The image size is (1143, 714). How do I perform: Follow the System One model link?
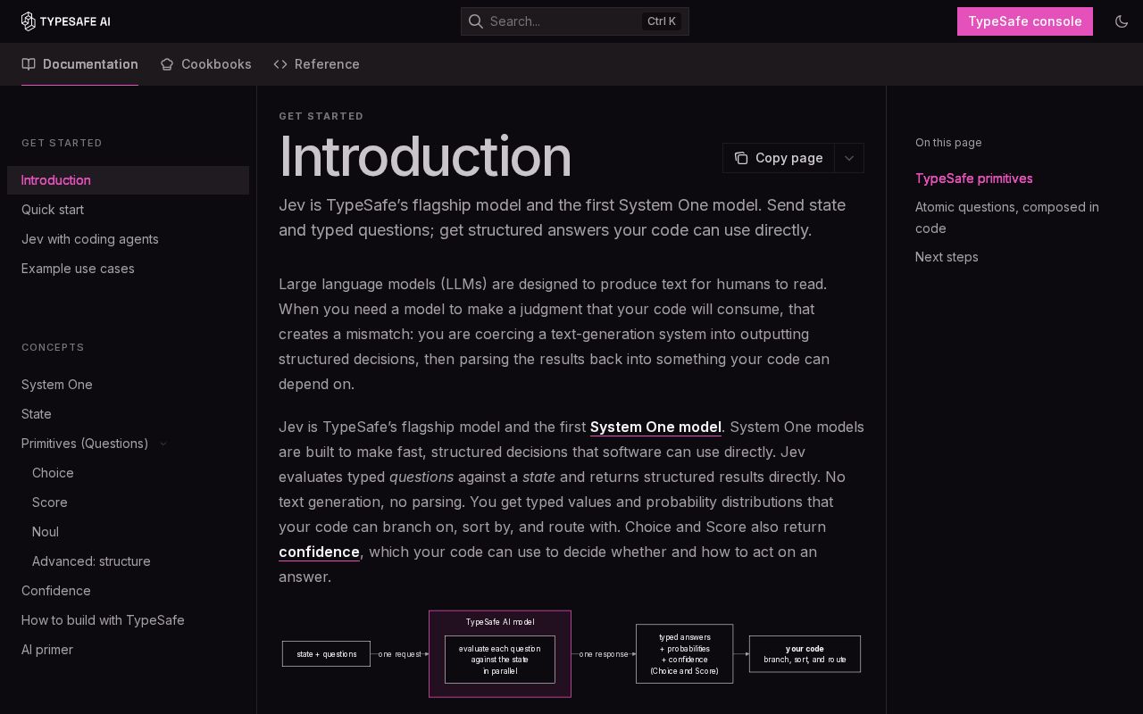pyautogui.click(x=655, y=427)
